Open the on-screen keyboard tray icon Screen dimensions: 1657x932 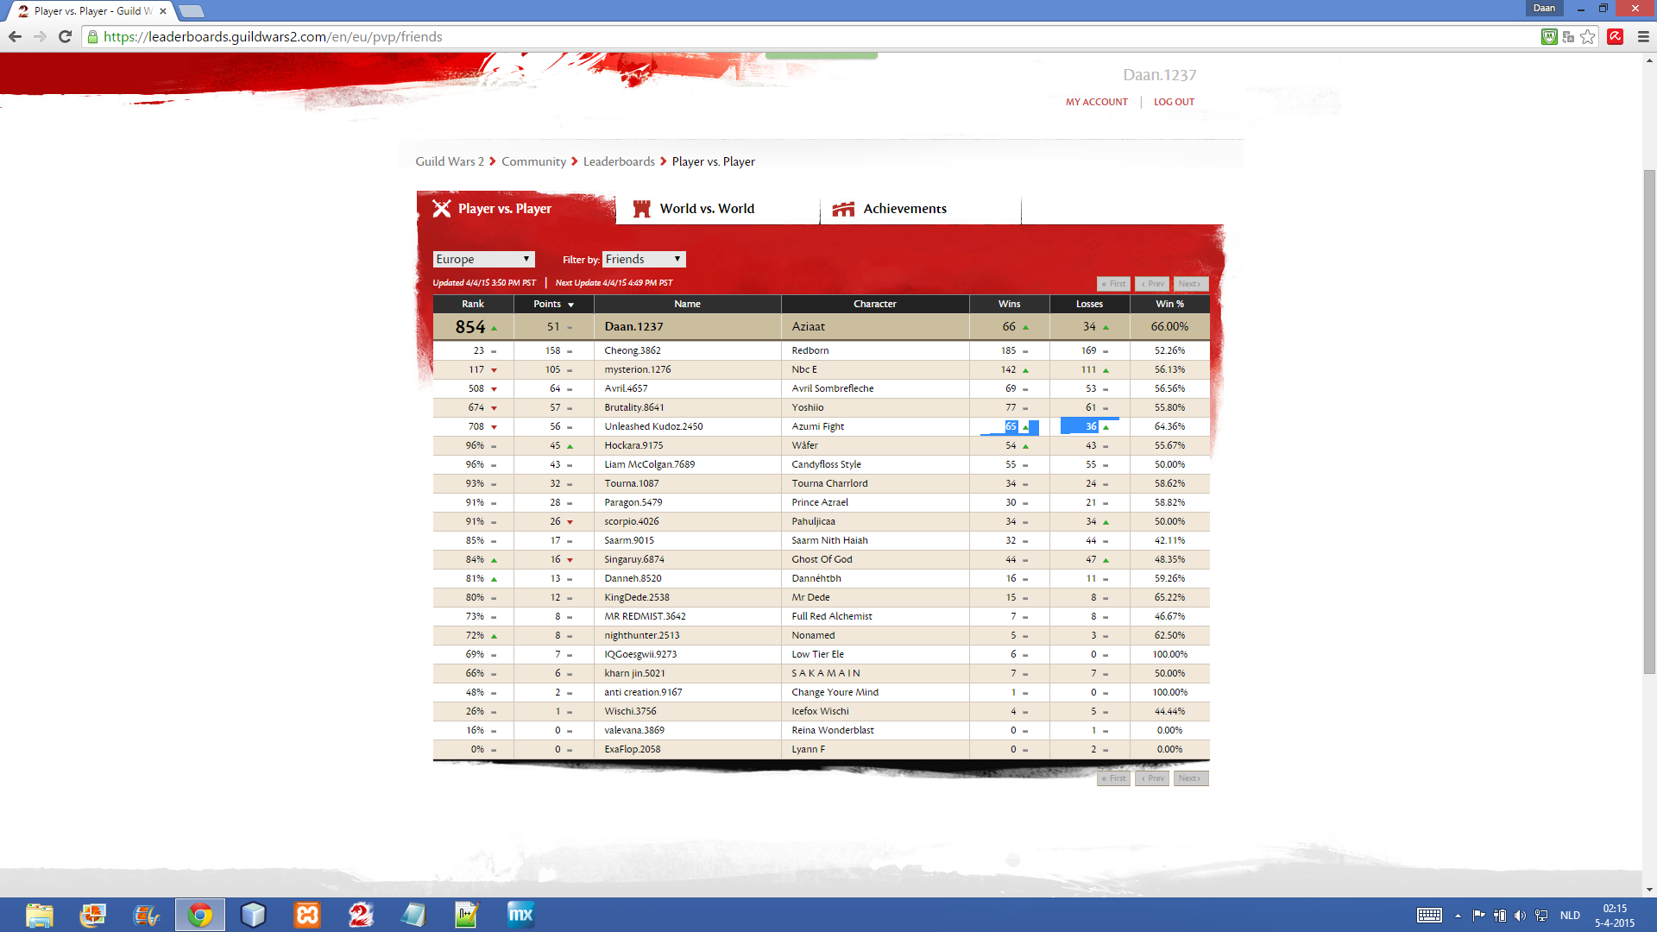(x=1429, y=916)
